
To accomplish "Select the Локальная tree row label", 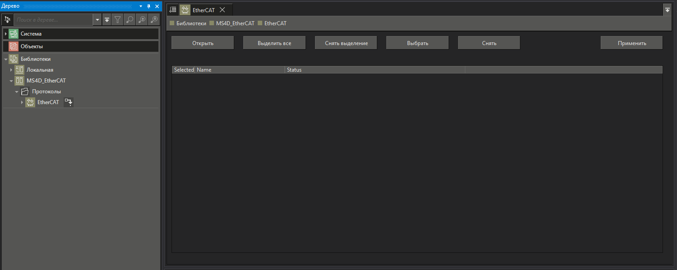I will point(40,70).
